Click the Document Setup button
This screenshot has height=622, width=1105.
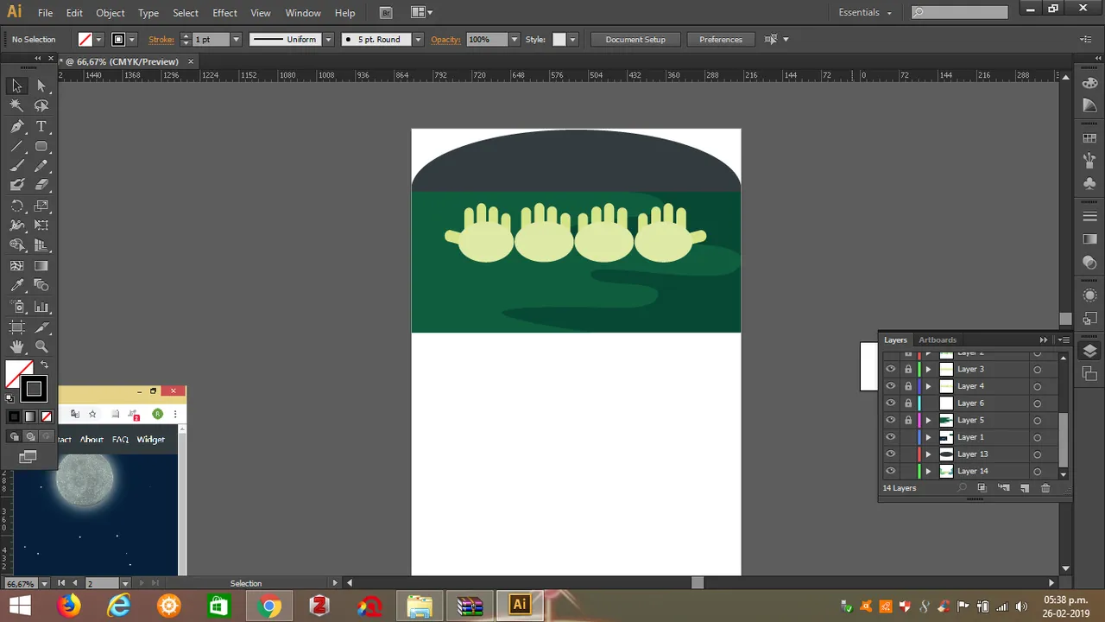[x=635, y=40]
